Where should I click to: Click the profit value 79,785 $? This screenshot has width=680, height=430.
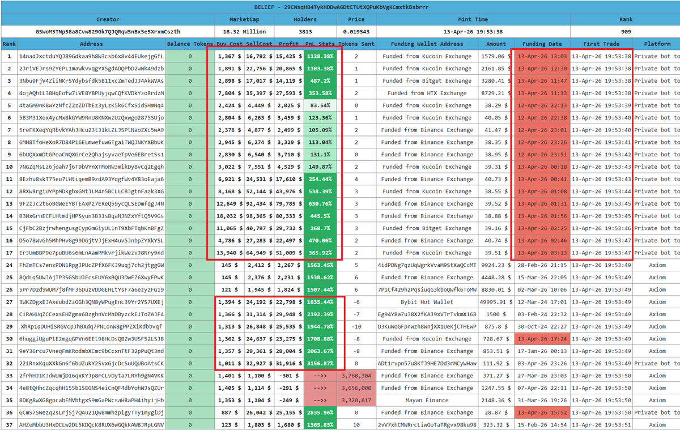(288, 203)
